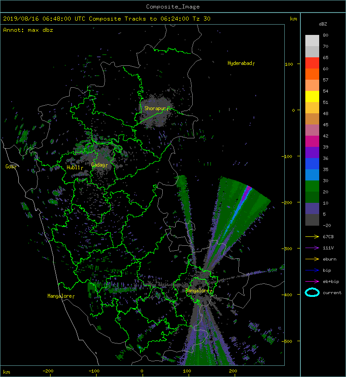Viewport: 346px width, 377px height.
Task: Pick the yellow 54 dBZ color swatch
Action: 312,96
